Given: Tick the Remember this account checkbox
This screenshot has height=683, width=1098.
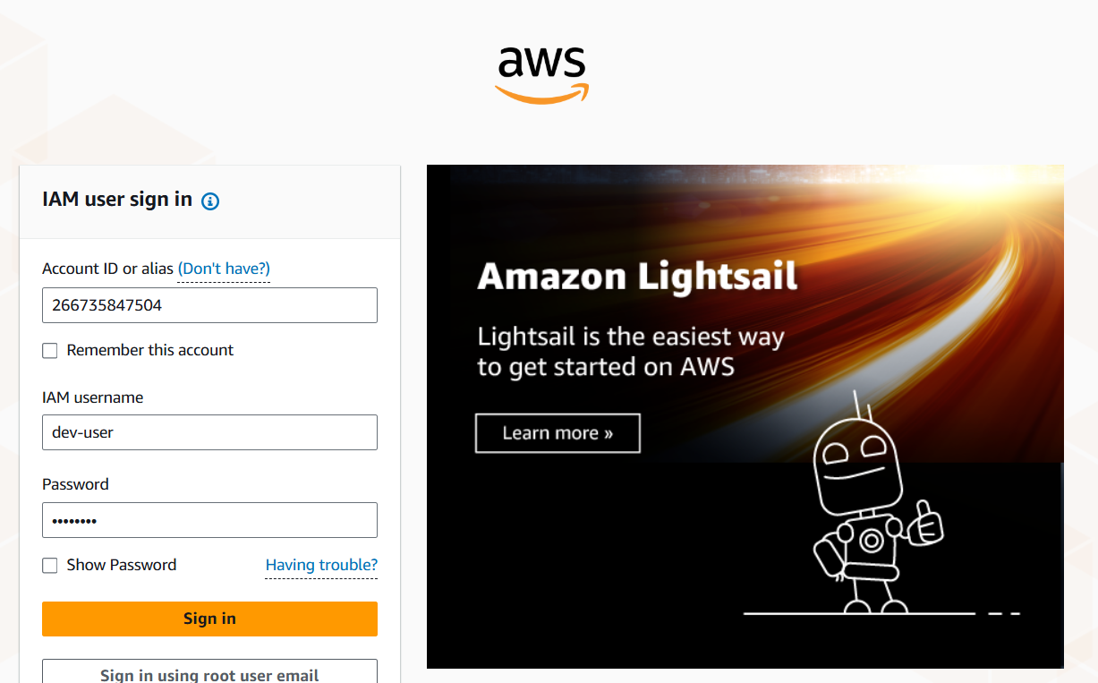Looking at the screenshot, I should [50, 351].
